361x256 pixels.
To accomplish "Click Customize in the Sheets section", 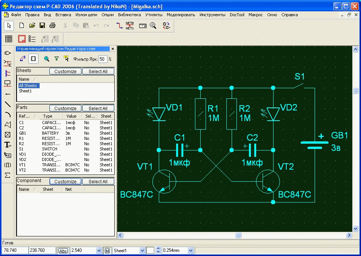I will tap(65, 72).
